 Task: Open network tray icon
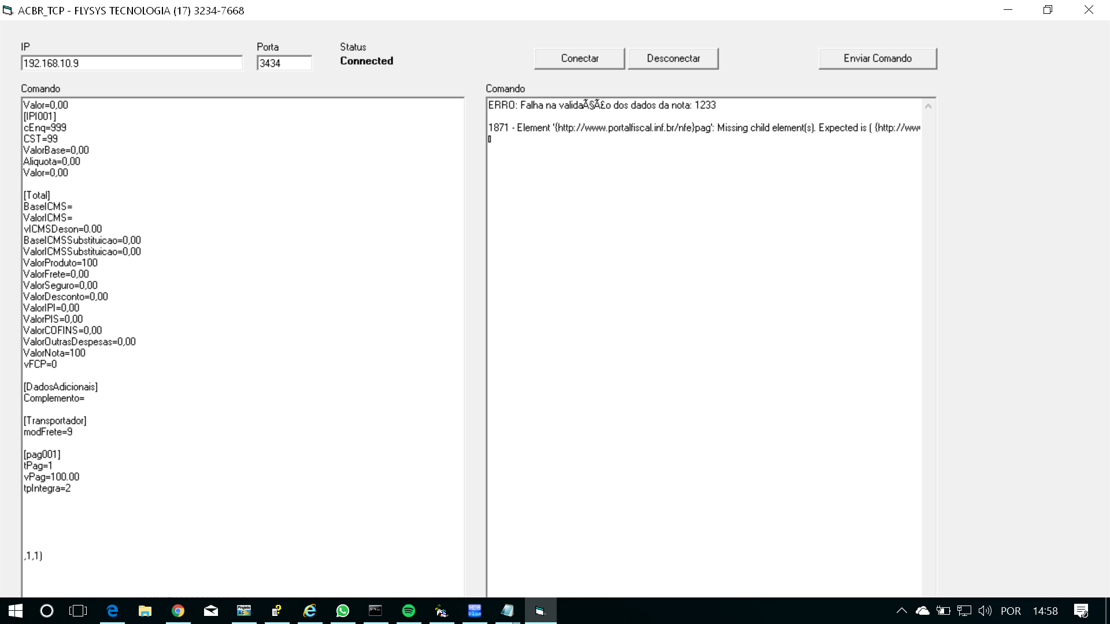964,611
